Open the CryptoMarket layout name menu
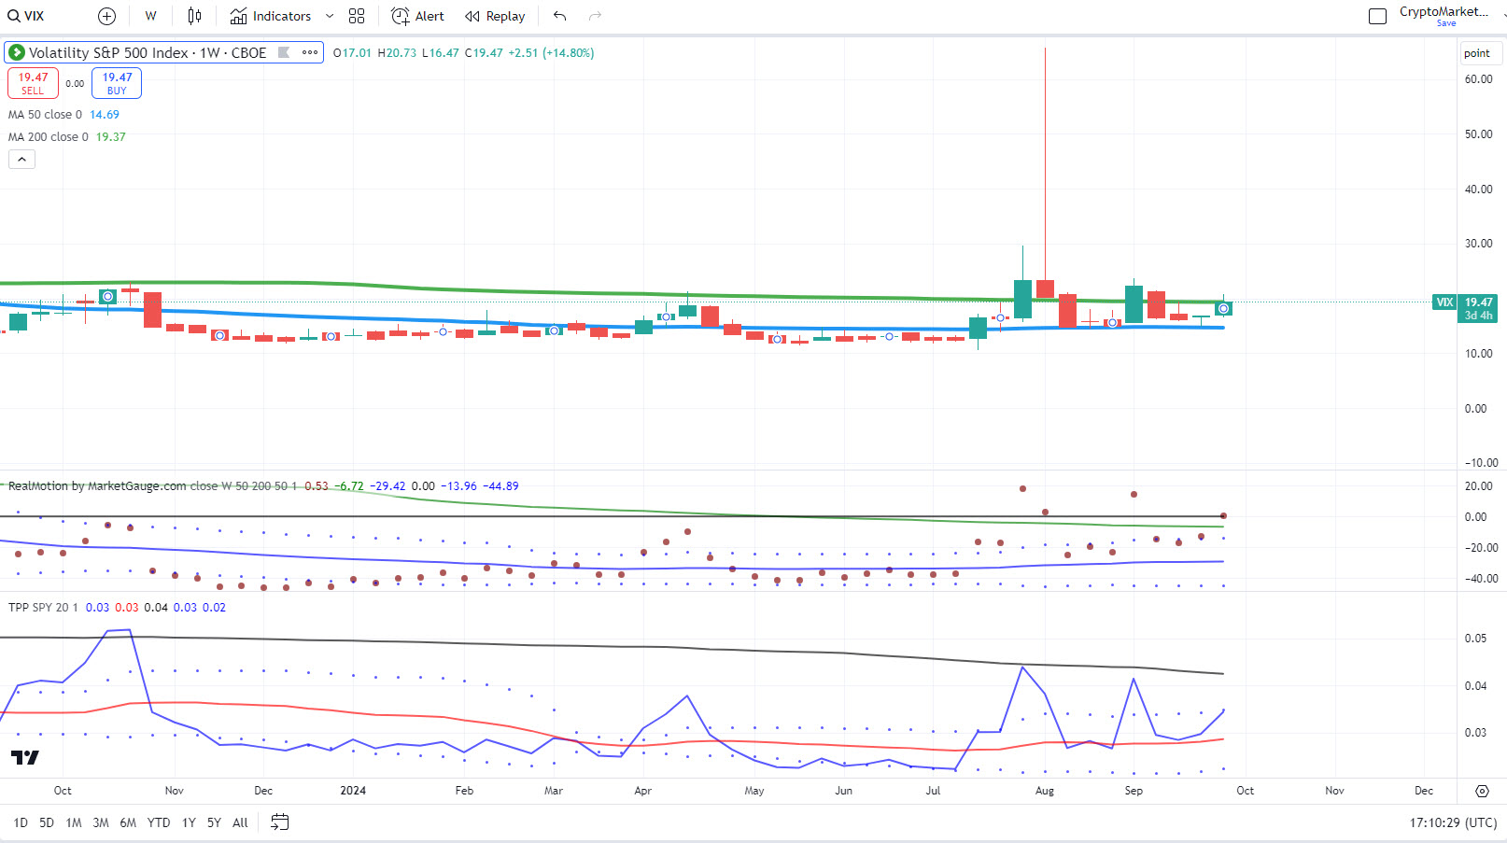The height and width of the screenshot is (843, 1507). 1444,11
